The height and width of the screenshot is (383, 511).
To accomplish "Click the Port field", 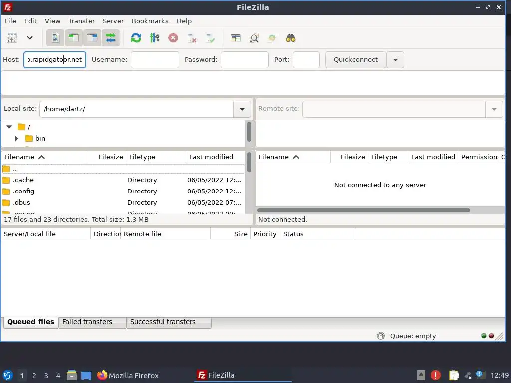I will [x=306, y=60].
